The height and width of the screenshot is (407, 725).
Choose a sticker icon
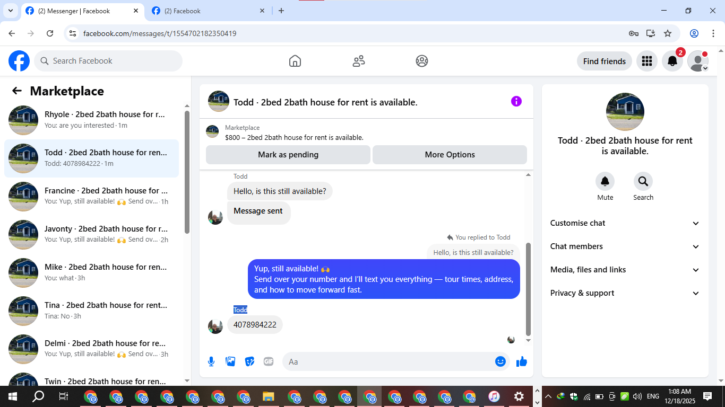[x=249, y=361]
